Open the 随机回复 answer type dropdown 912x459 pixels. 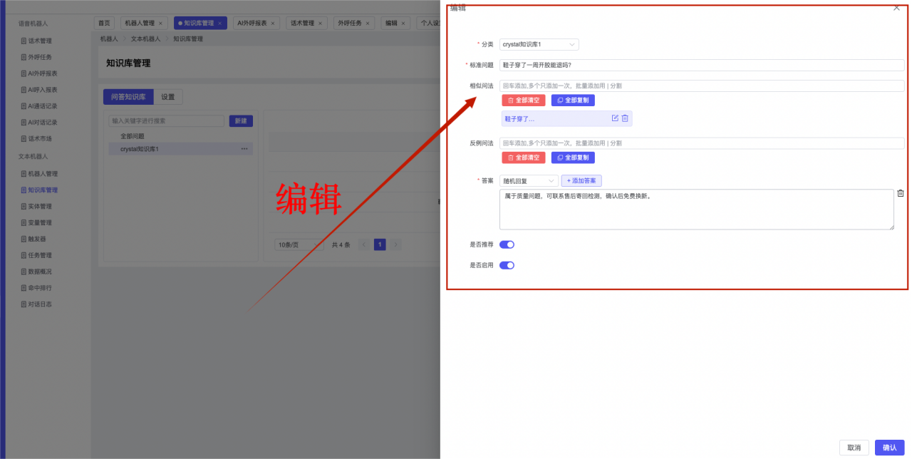pos(529,181)
